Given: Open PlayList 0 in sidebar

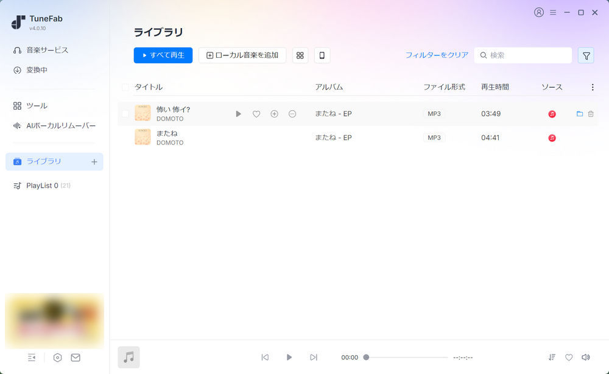Looking at the screenshot, I should tap(42, 186).
